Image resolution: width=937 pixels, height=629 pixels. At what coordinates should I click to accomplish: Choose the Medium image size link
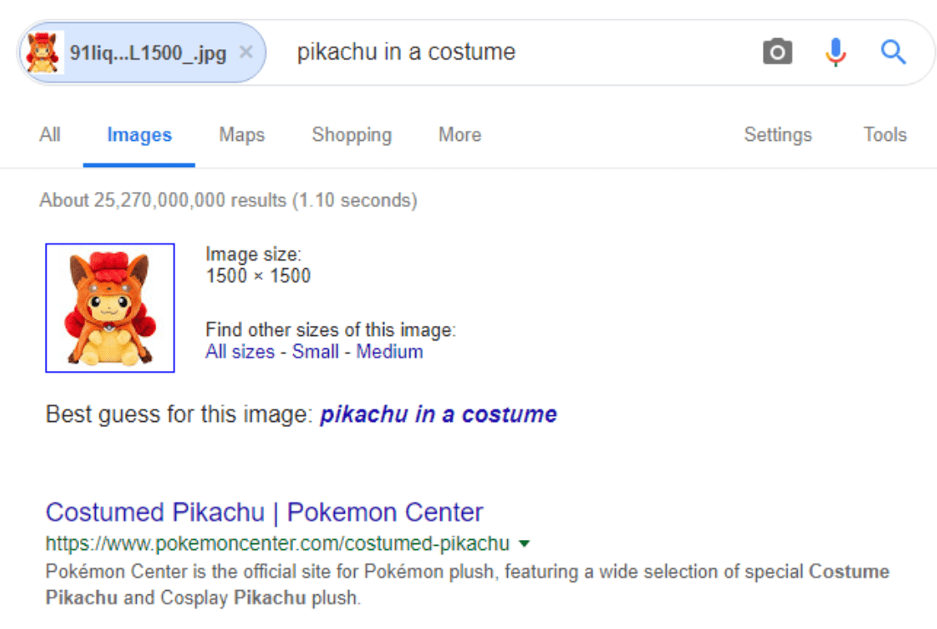(389, 351)
